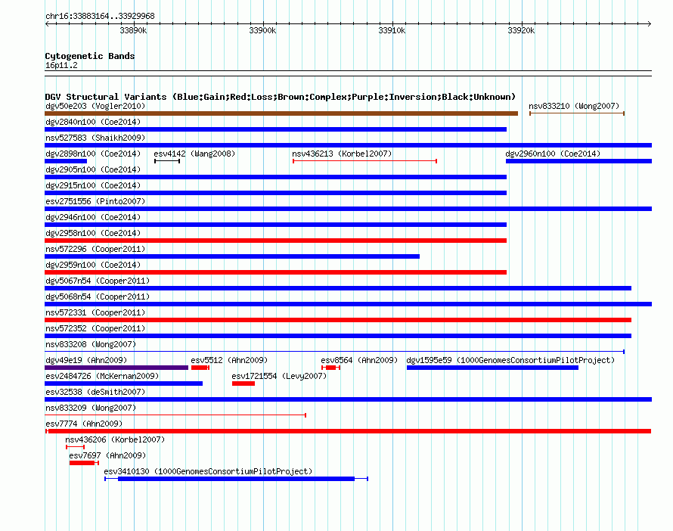Click the Cytogenetic Bands track title
Viewport: 673px width, 531px height.
click(90, 56)
